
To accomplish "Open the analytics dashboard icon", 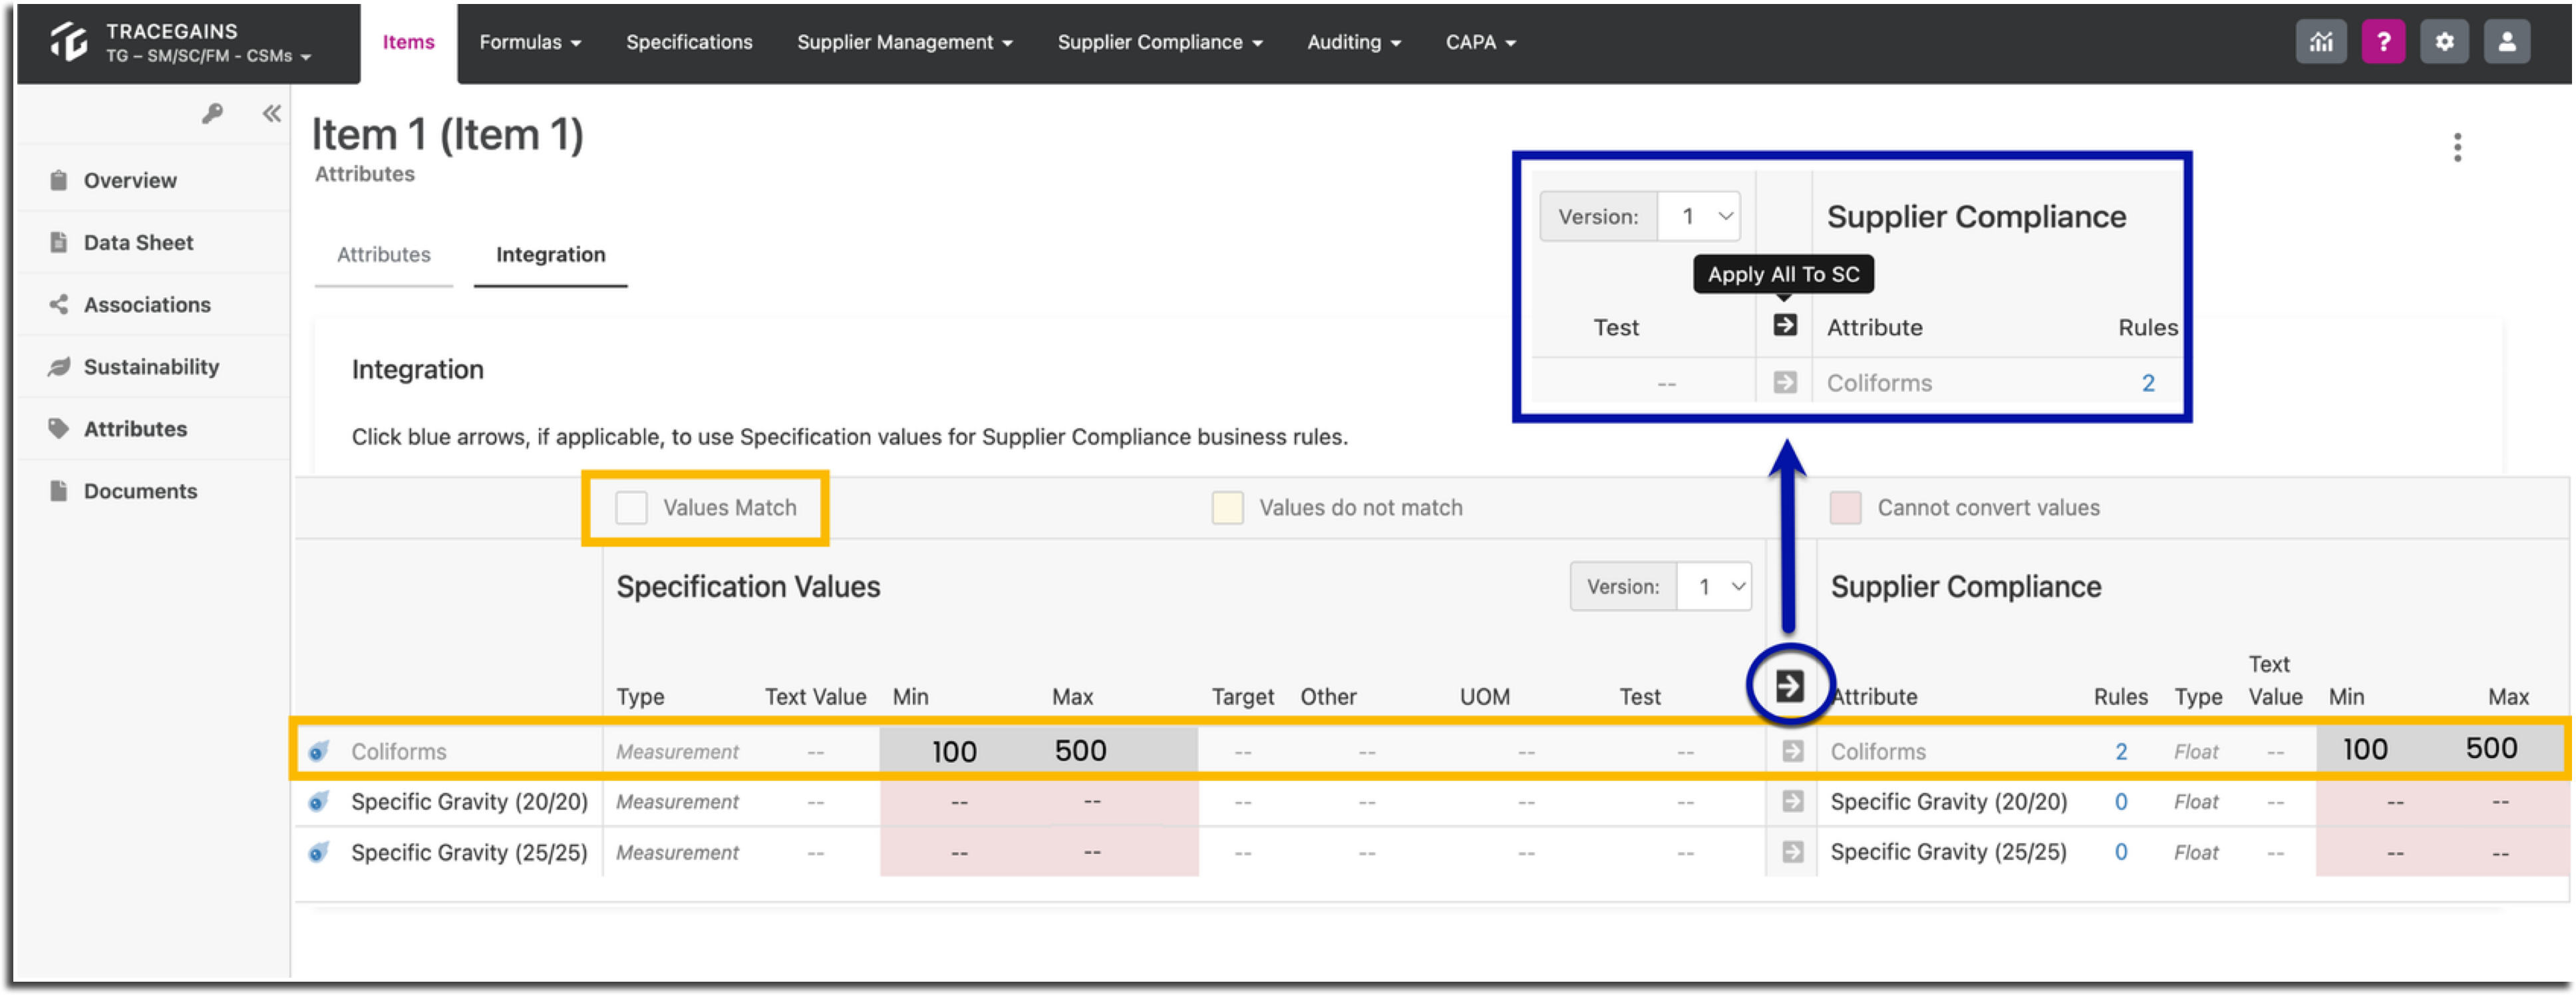I will tap(2321, 41).
